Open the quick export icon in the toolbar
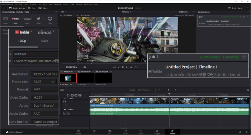 pos(4,8)
